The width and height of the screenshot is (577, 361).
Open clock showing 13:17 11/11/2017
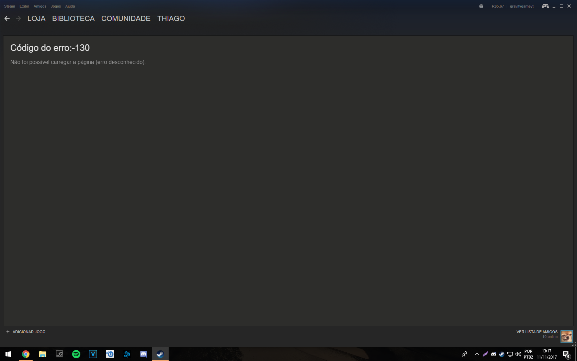click(547, 354)
